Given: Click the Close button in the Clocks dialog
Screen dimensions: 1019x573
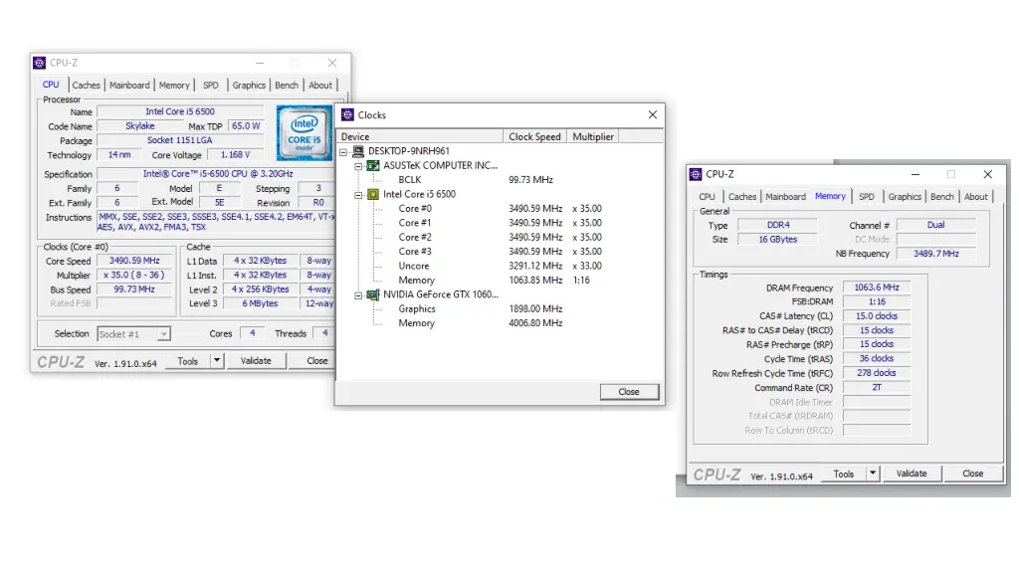Looking at the screenshot, I should tap(629, 392).
